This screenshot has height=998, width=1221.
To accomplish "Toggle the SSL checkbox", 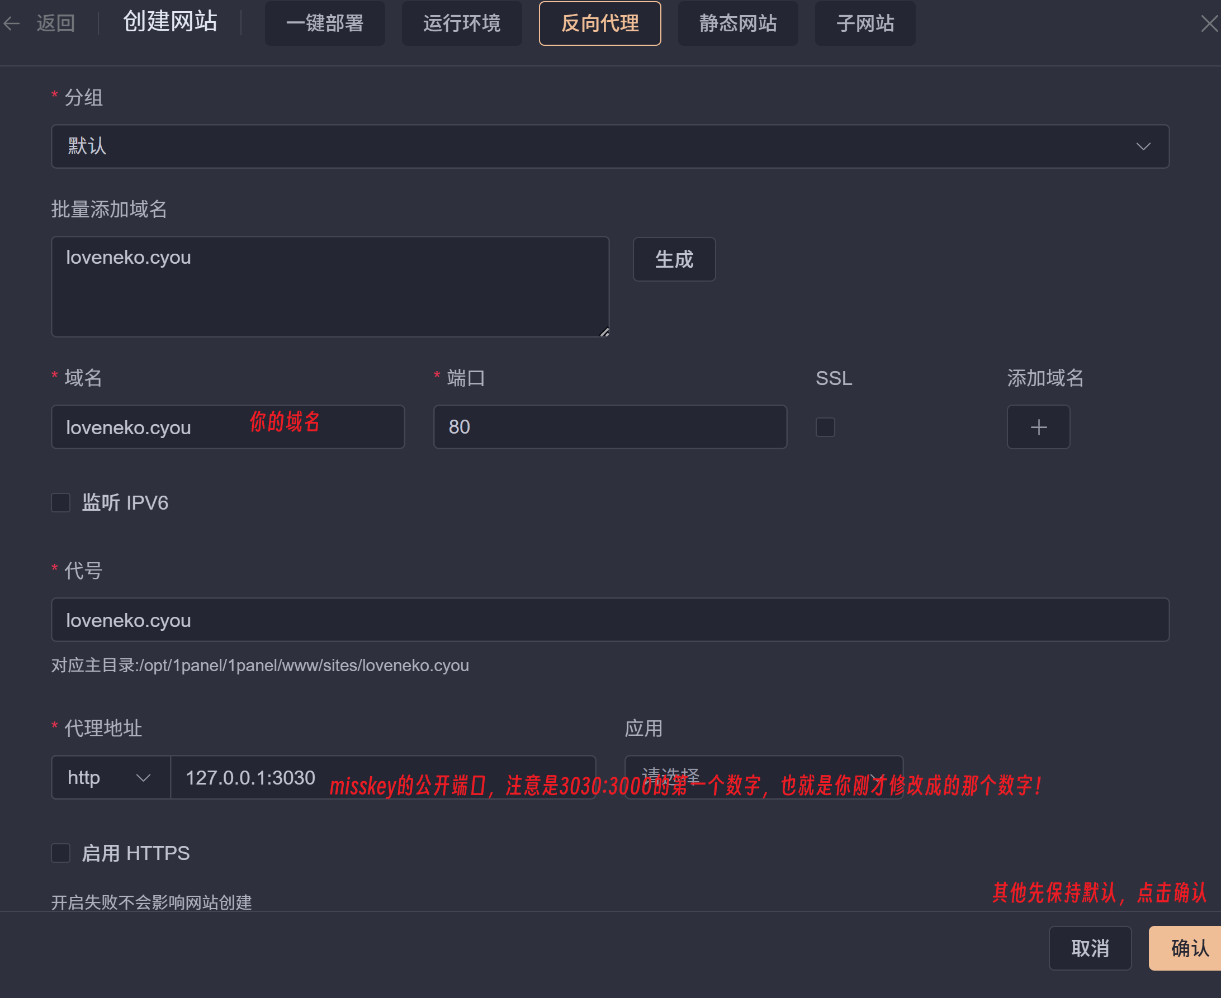I will point(825,427).
